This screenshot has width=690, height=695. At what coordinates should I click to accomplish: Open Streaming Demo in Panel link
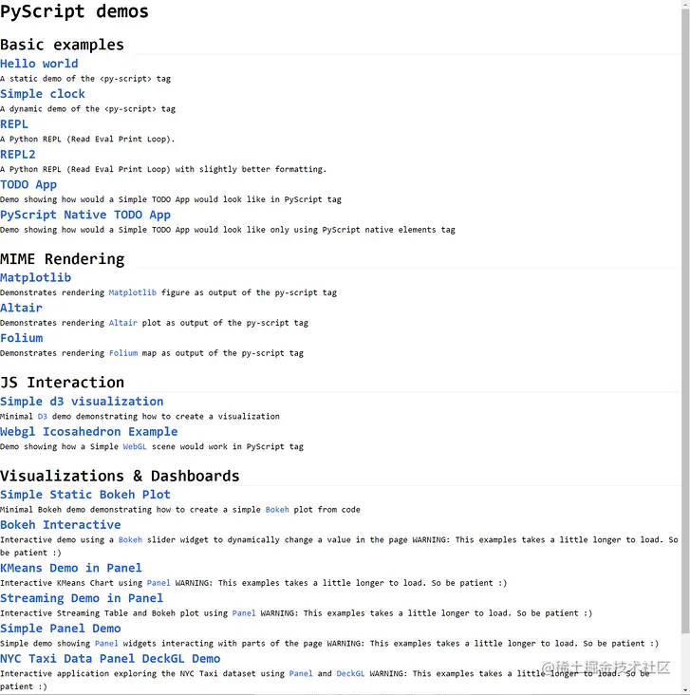(x=82, y=598)
